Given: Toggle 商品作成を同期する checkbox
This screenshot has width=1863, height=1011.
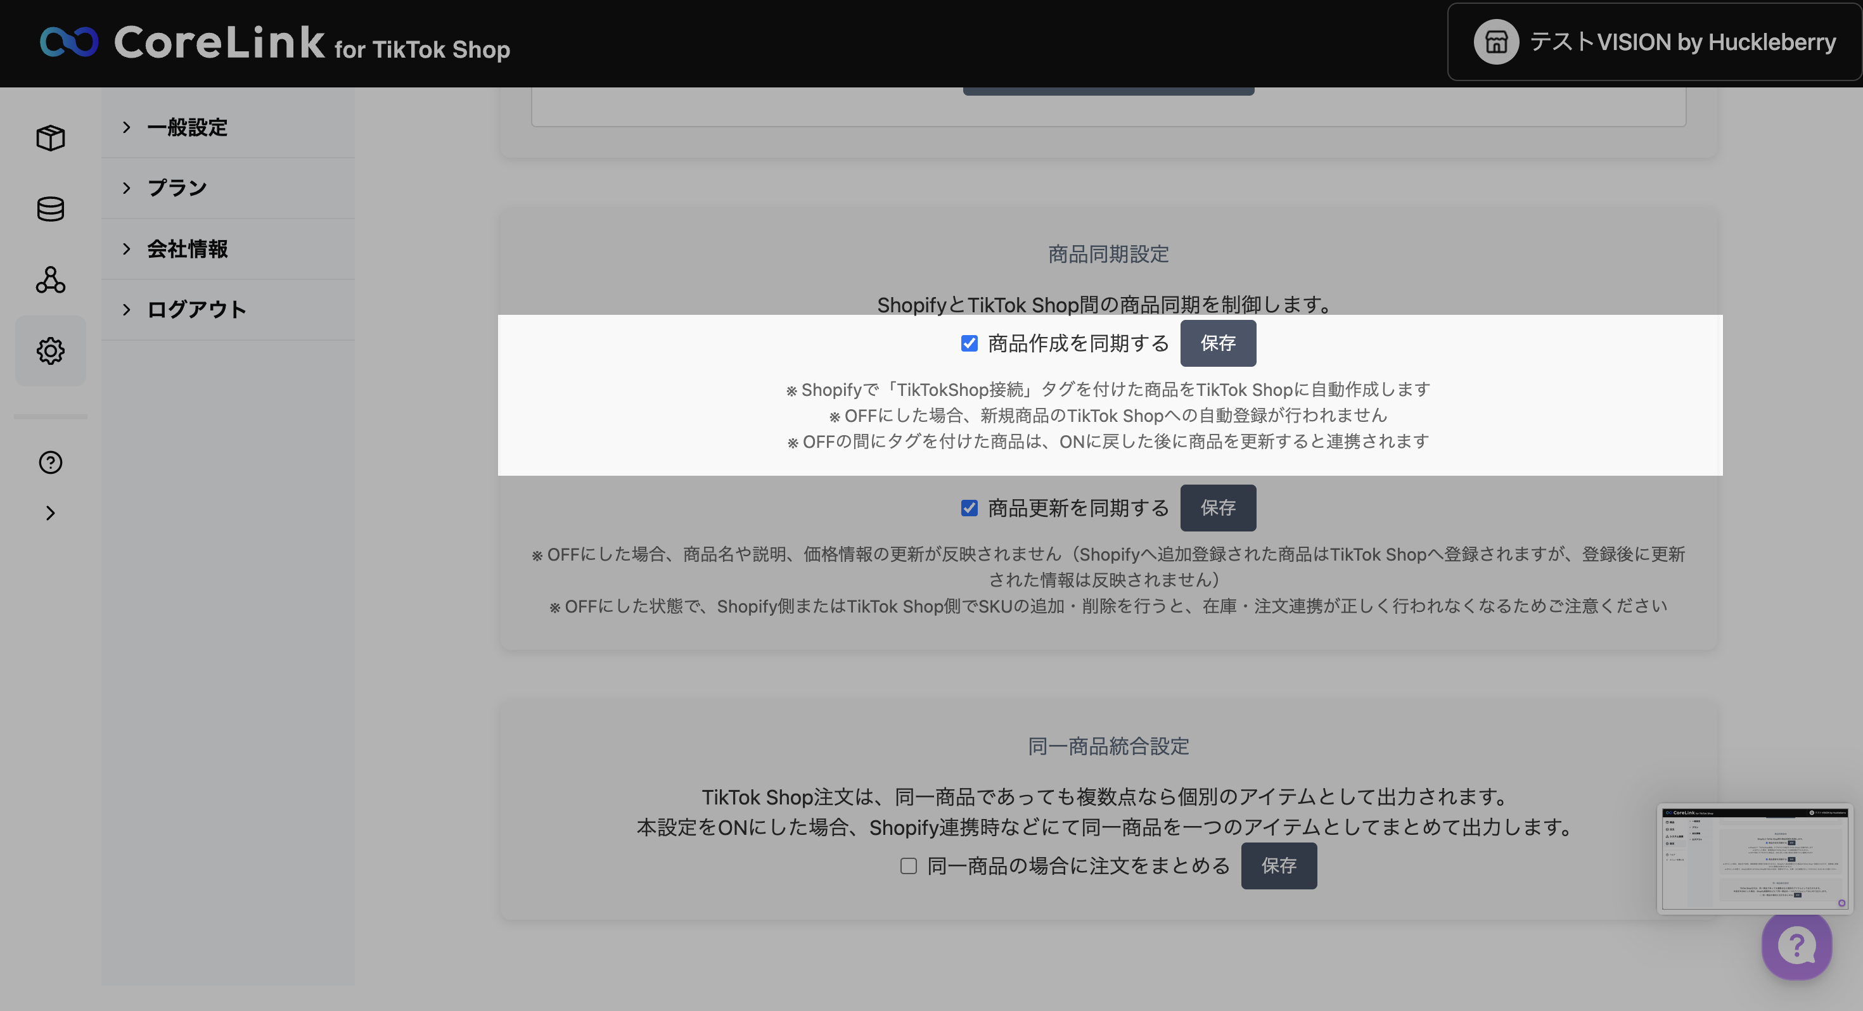Looking at the screenshot, I should pyautogui.click(x=969, y=343).
